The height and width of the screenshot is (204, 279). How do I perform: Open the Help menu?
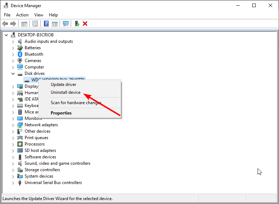[53, 15]
